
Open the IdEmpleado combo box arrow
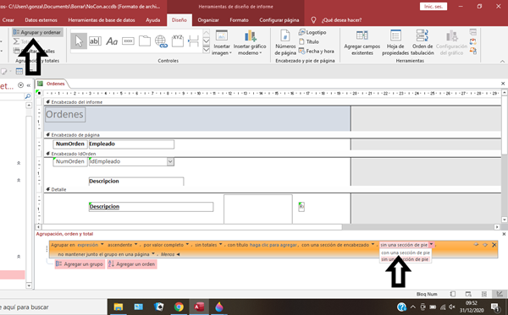tap(170, 161)
